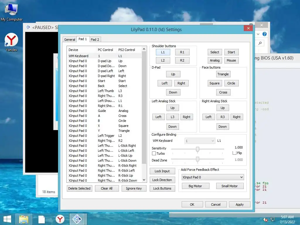Click the Lock Input button
The image size is (300, 225).
162,171
